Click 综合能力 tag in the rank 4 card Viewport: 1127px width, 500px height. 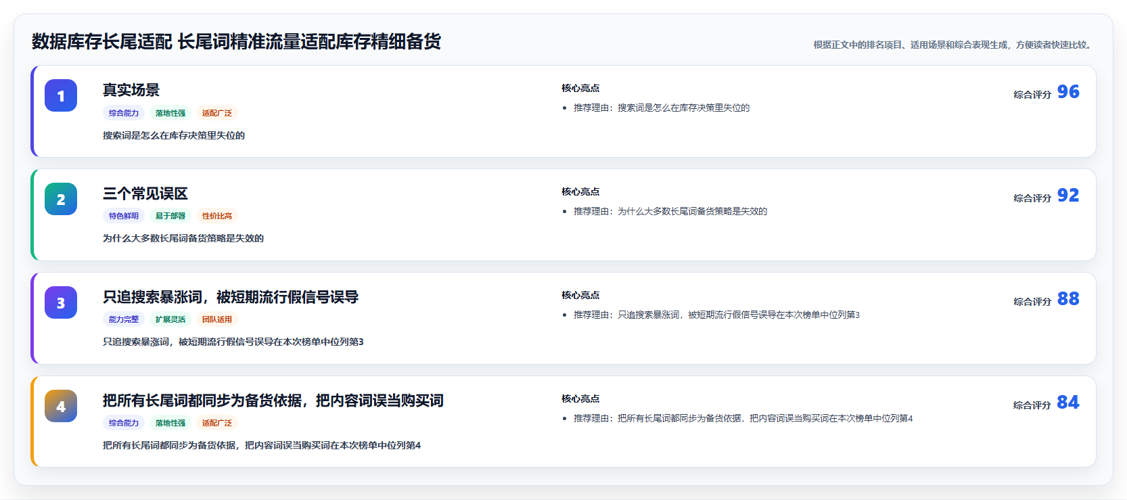[124, 423]
